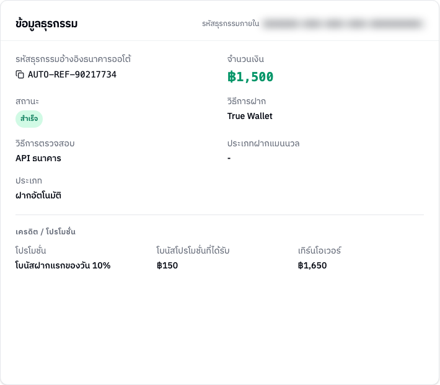This screenshot has height=385, width=440.
Task: Click the ข้อมูลธุรกรรม heading
Action: [x=46, y=24]
